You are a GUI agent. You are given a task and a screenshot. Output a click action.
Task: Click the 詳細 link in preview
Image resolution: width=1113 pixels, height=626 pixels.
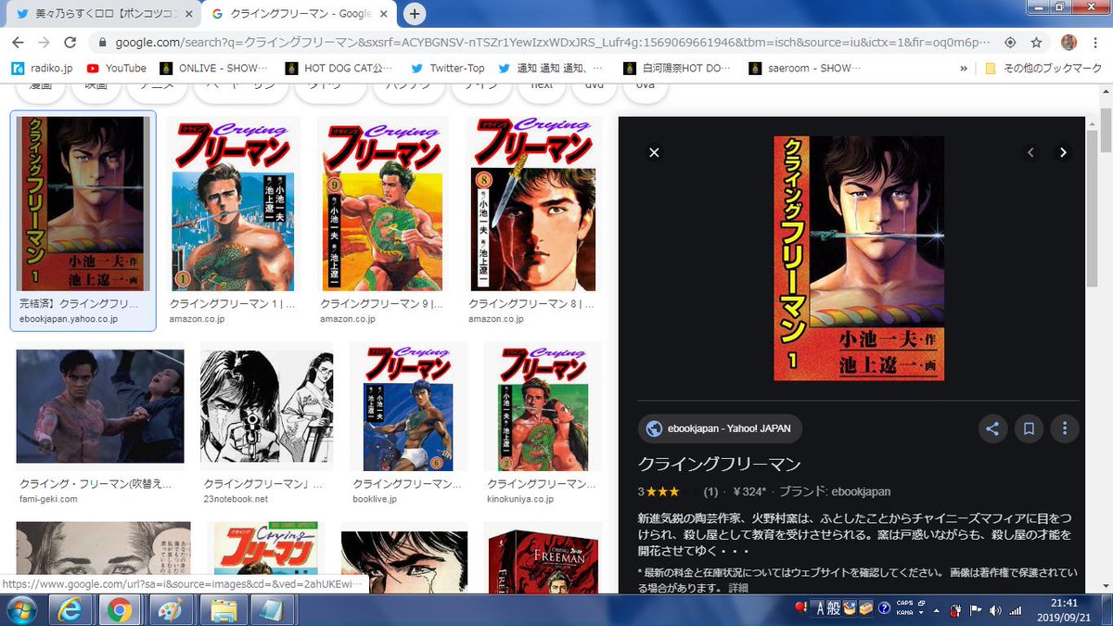coord(738,588)
